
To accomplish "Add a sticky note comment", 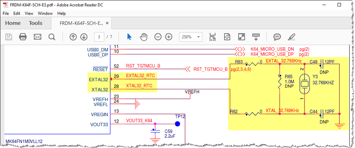I will [277, 37].
